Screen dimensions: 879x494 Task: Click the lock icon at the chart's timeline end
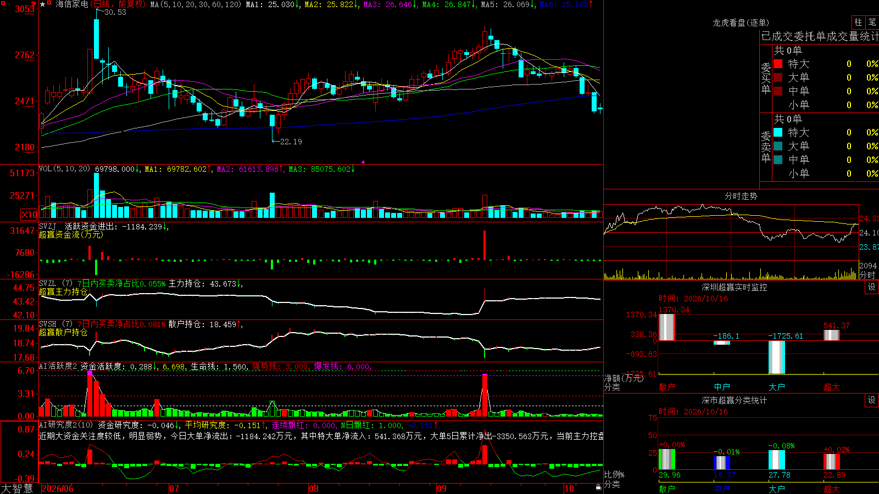pyautogui.click(x=599, y=487)
